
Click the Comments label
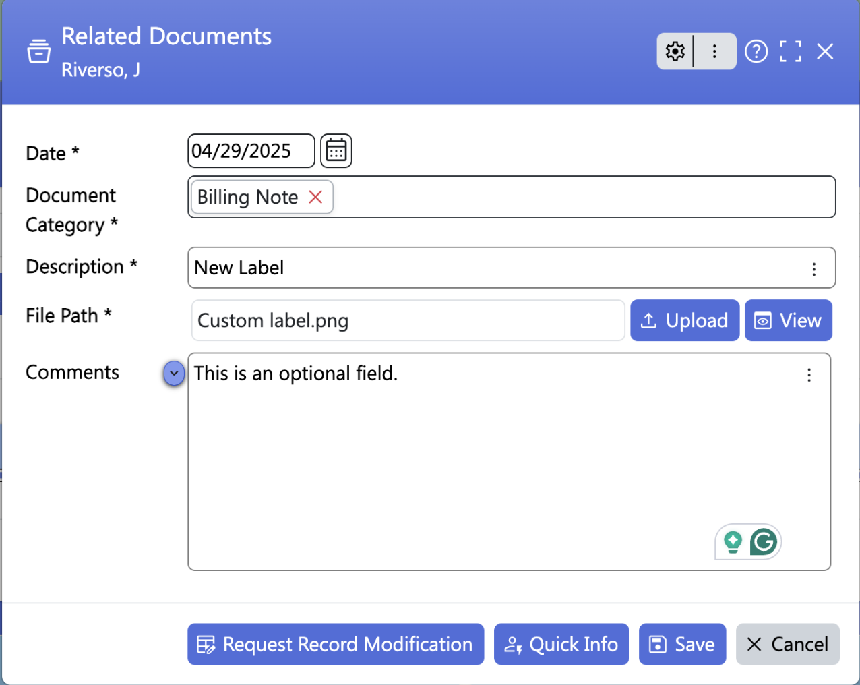[x=72, y=372]
